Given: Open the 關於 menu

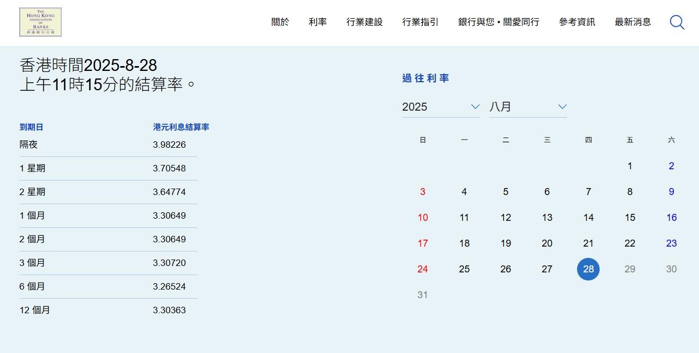Looking at the screenshot, I should [280, 22].
